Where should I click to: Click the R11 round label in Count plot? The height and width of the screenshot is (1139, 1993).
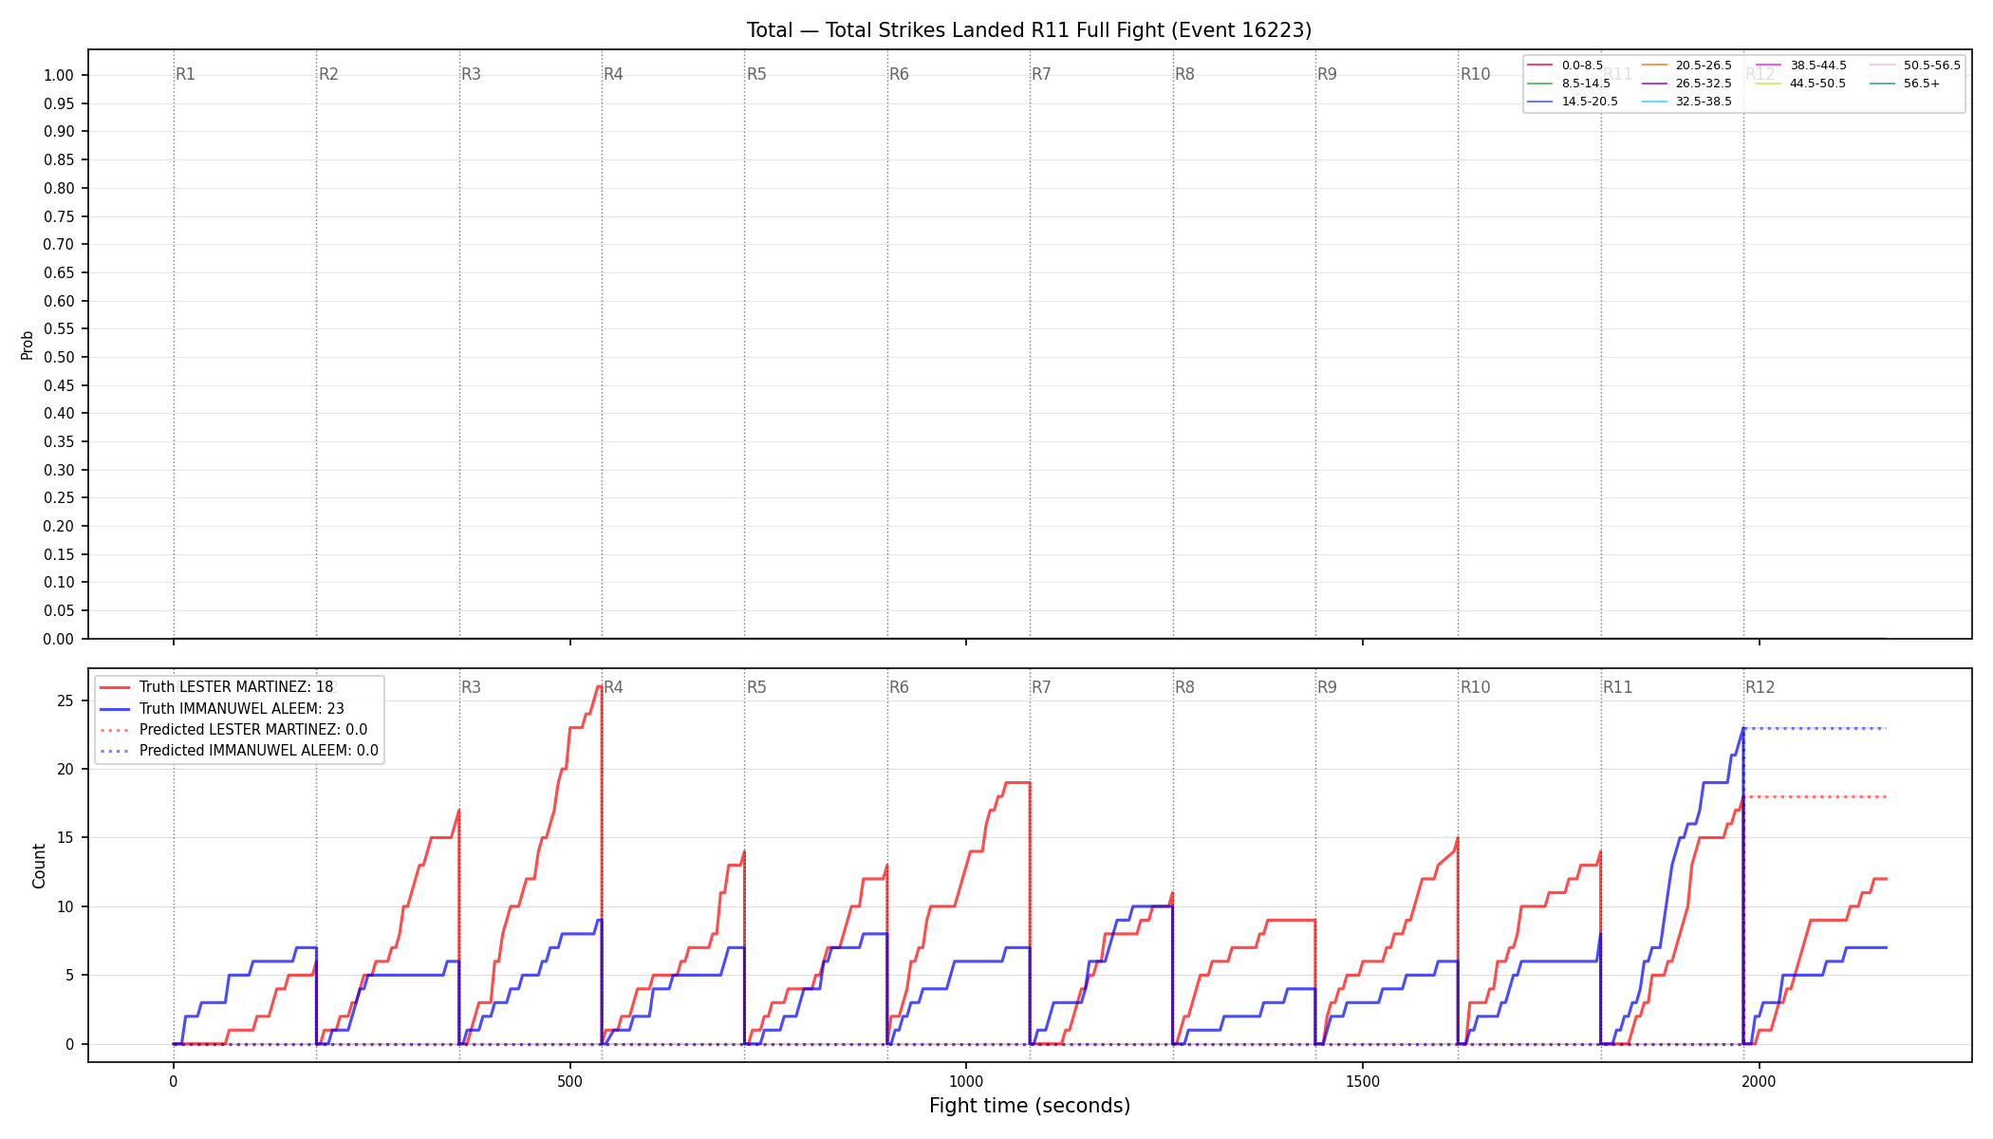click(x=1618, y=687)
